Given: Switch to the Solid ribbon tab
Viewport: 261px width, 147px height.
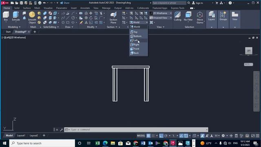Looking at the screenshot, I should click(17, 8).
